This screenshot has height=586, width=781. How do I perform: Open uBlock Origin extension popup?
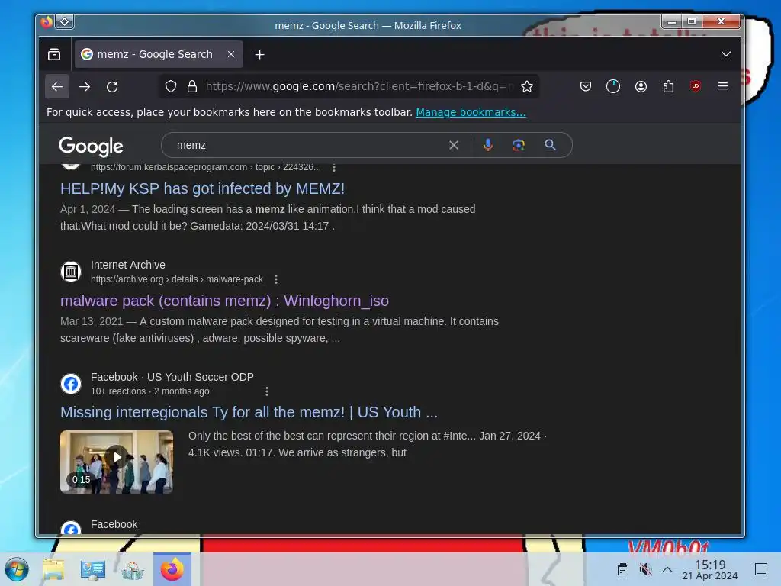696,86
